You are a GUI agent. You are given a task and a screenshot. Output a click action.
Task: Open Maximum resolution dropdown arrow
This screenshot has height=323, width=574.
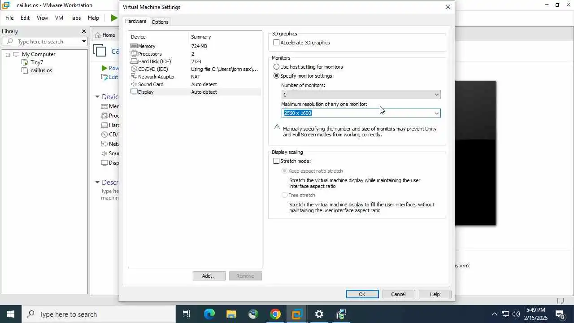coord(436,113)
